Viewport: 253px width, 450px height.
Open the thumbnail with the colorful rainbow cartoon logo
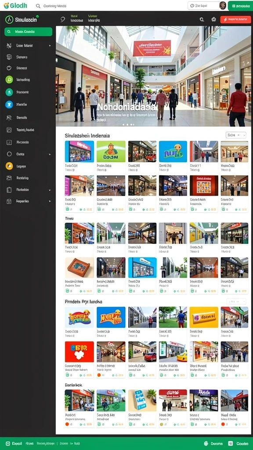(80, 317)
